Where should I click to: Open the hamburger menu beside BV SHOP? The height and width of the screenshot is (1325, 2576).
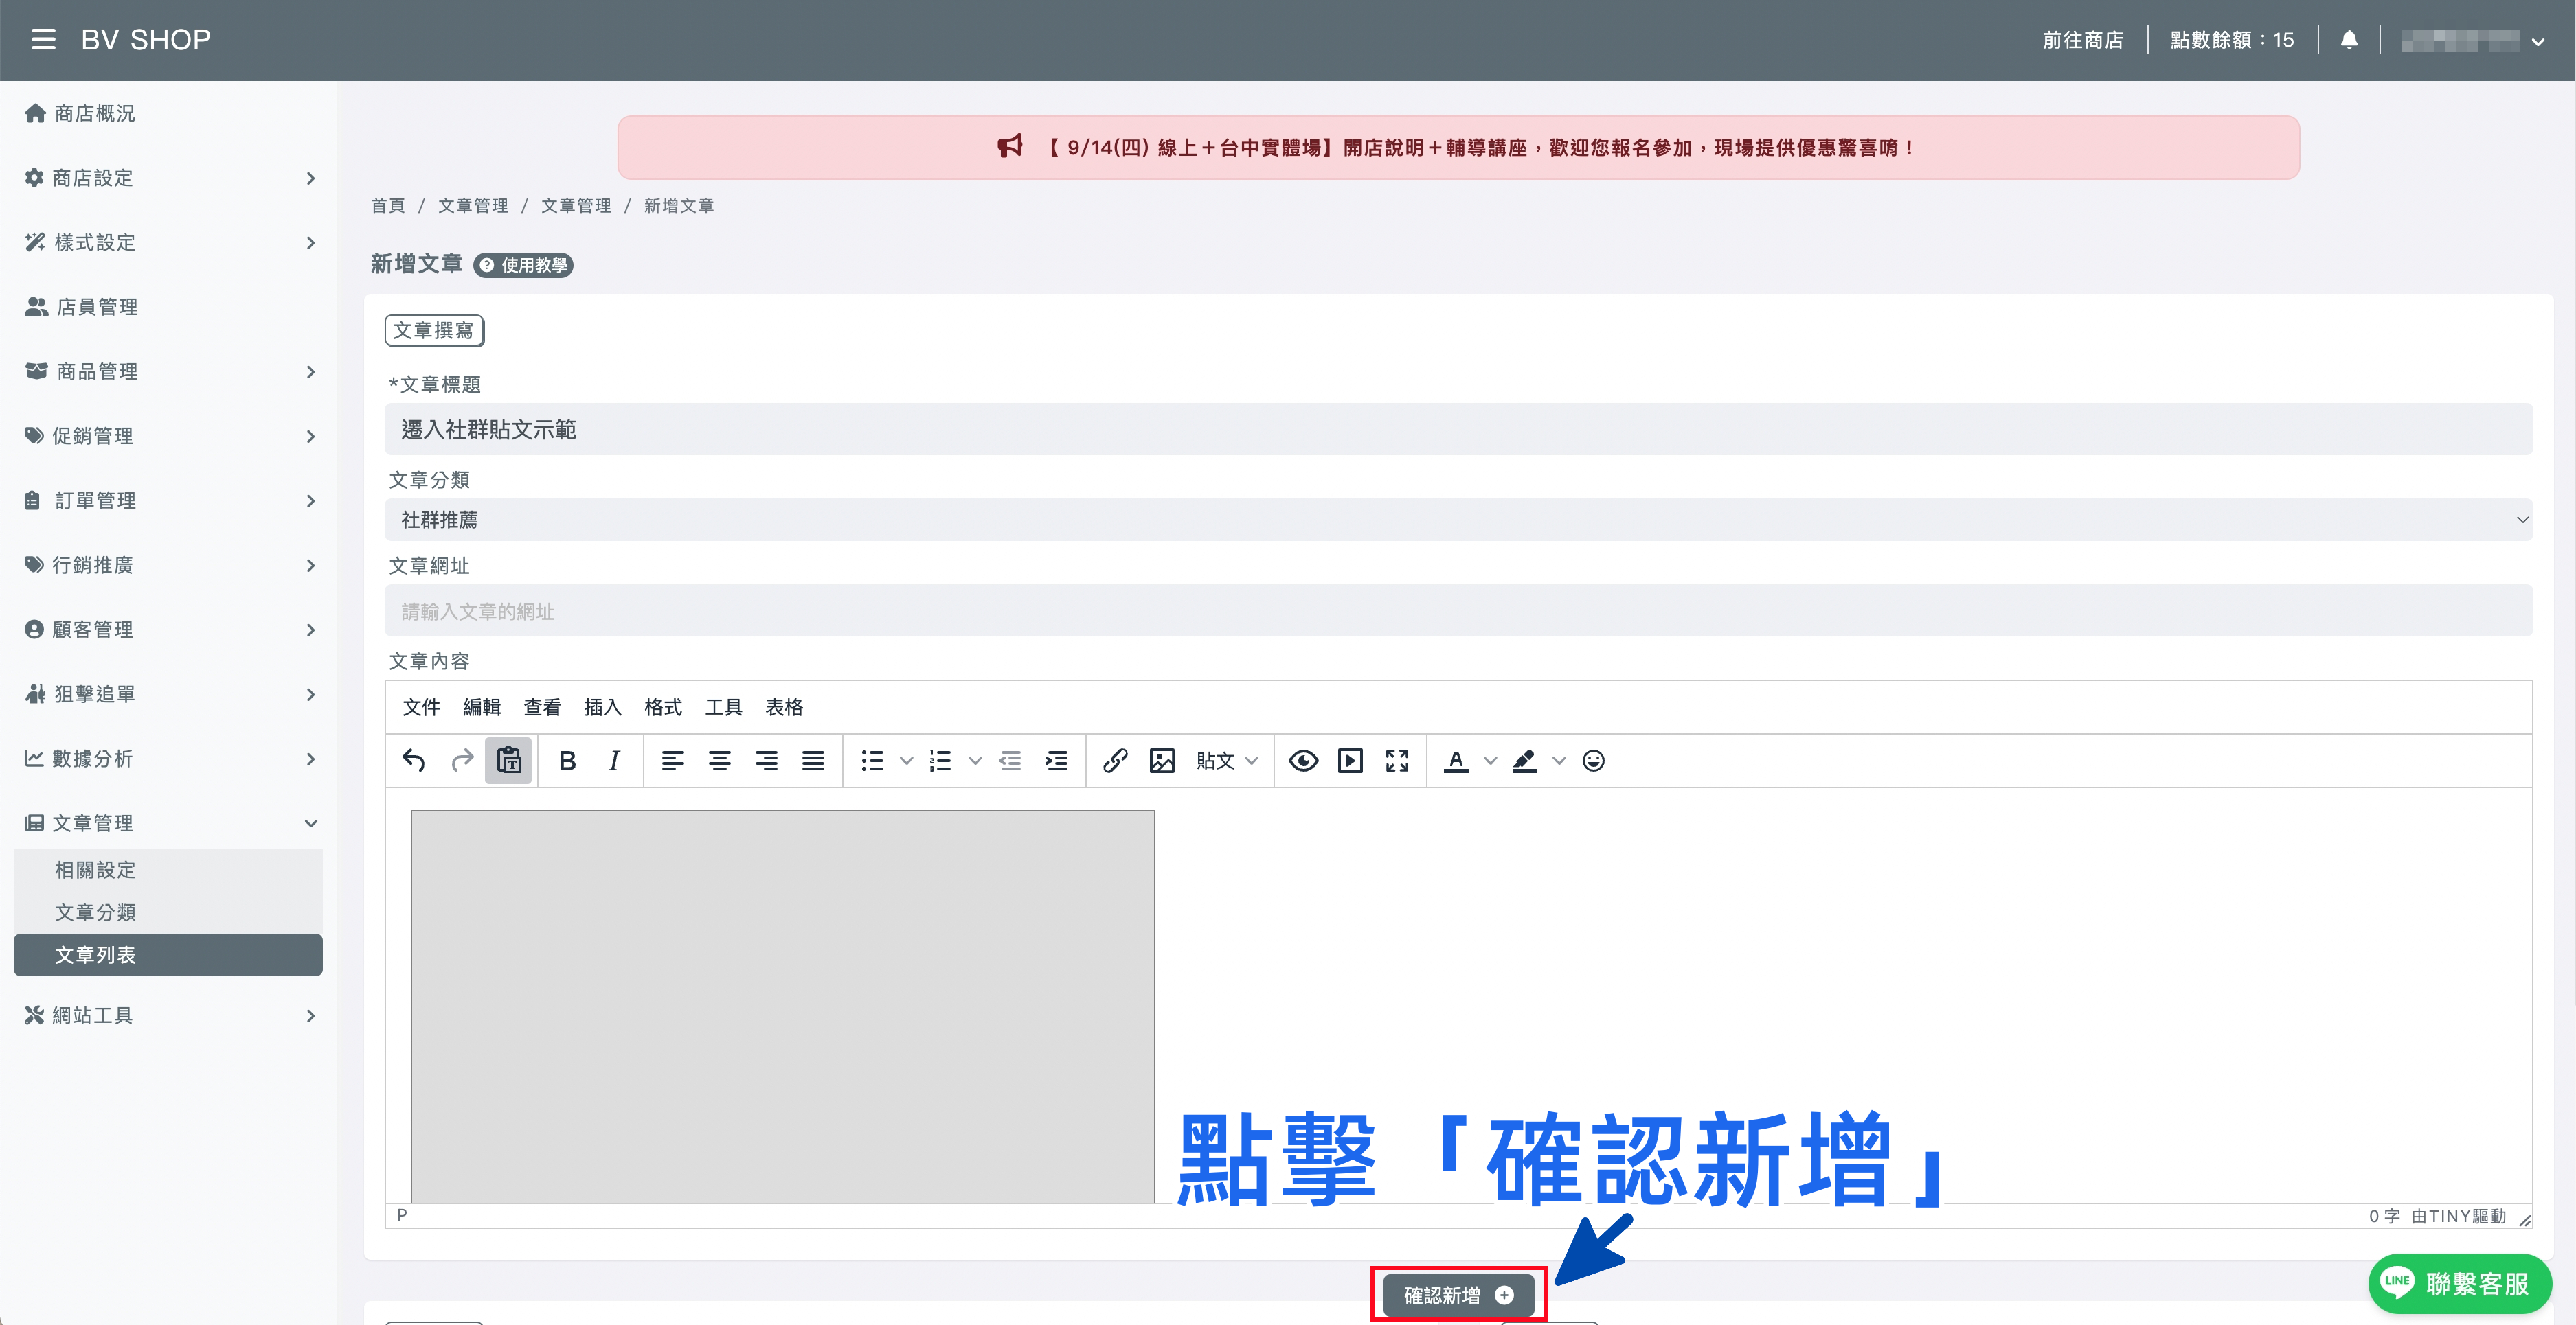(x=43, y=40)
